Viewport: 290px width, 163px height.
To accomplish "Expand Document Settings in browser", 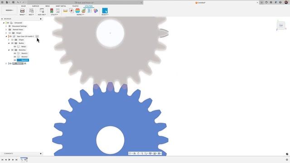I will pos(6,26).
